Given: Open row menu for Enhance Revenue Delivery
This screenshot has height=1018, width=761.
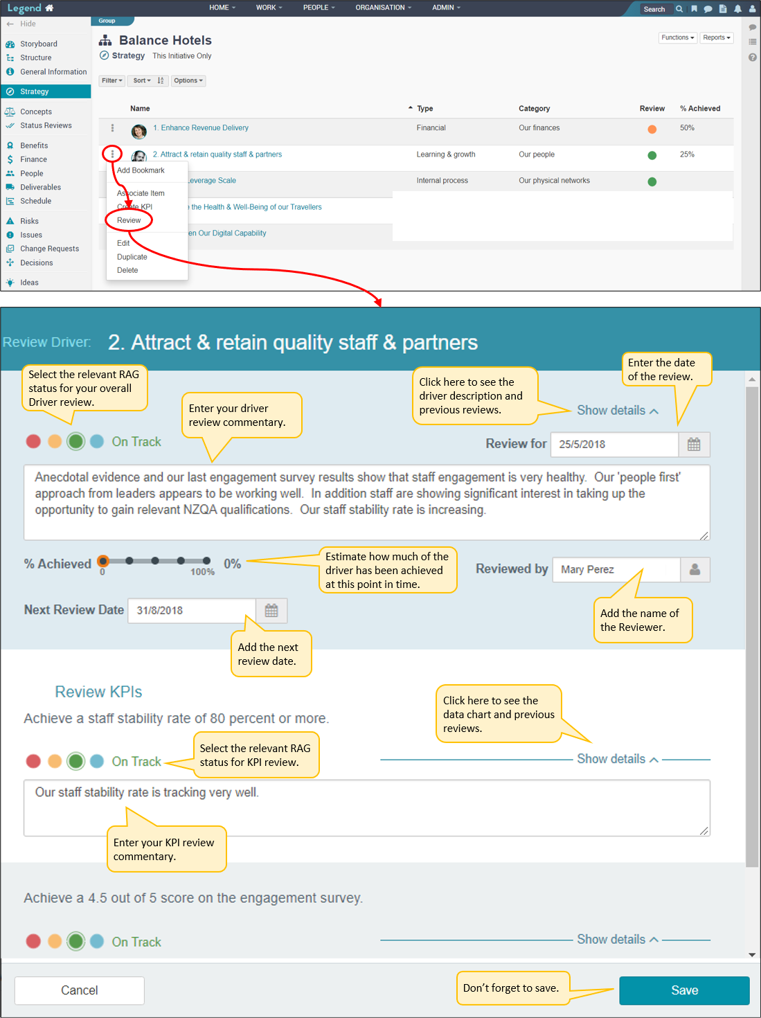Looking at the screenshot, I should (112, 128).
